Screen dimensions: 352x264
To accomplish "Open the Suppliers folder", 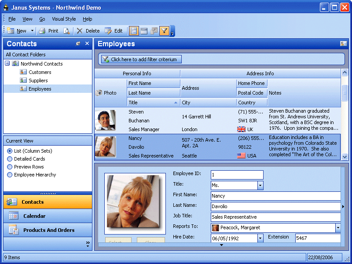I will [38, 81].
